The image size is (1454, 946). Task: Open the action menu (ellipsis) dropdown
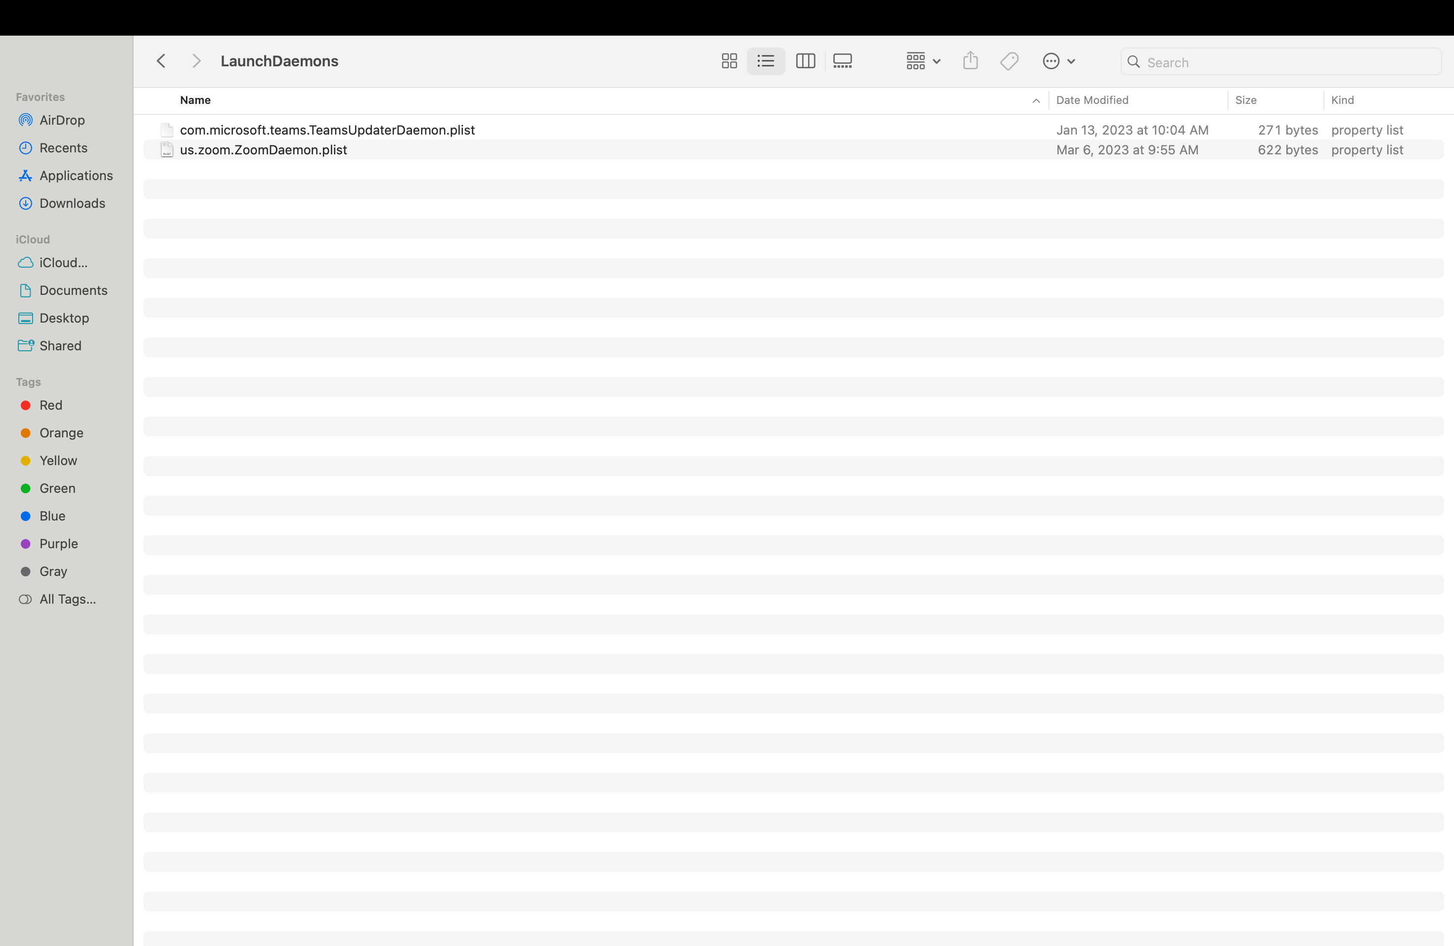(x=1058, y=61)
